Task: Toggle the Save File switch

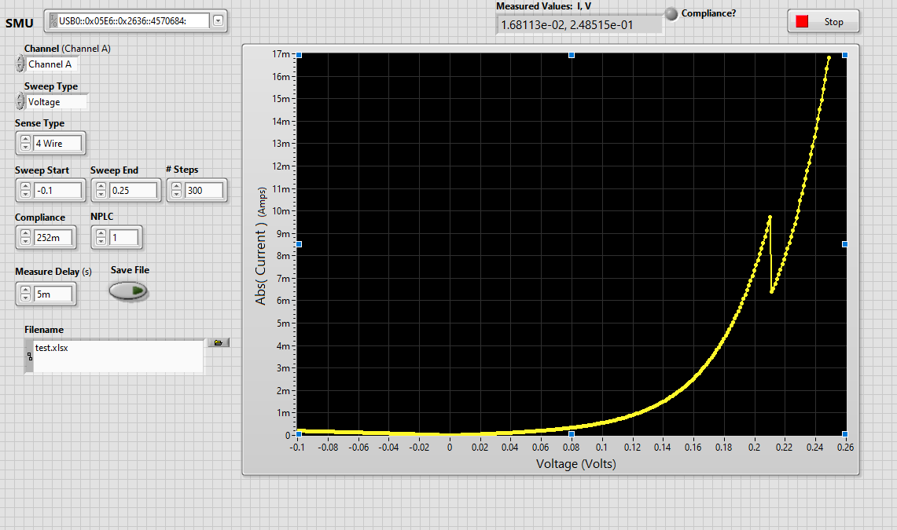Action: click(x=127, y=291)
